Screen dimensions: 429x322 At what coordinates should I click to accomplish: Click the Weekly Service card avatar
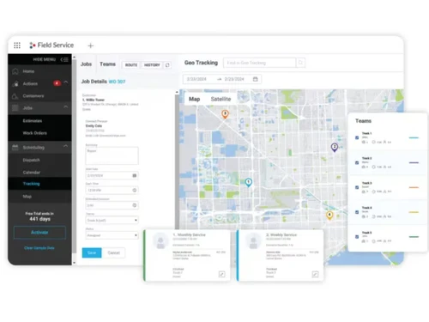253,241
